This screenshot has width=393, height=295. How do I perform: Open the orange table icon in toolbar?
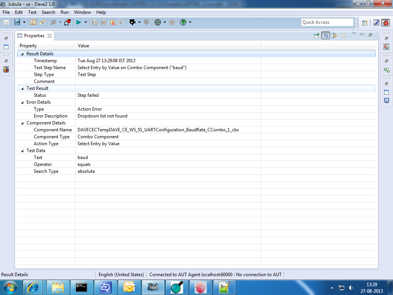click(33, 22)
